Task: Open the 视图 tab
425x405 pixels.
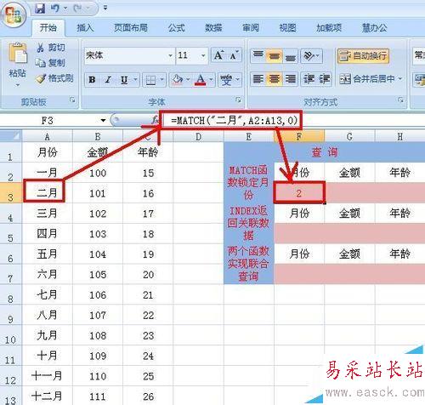Action: point(287,28)
